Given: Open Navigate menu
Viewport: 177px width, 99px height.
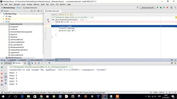Looking at the screenshot, I should pyautogui.click(x=17, y=4).
